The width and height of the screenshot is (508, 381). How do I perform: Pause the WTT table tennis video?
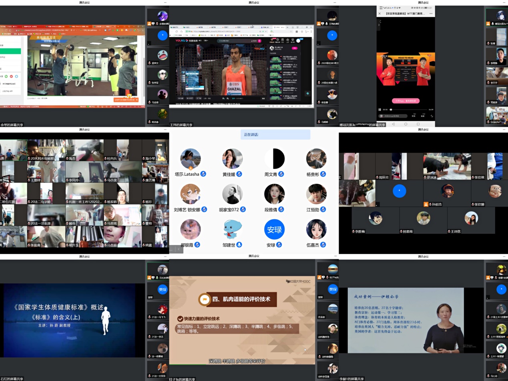379,110
